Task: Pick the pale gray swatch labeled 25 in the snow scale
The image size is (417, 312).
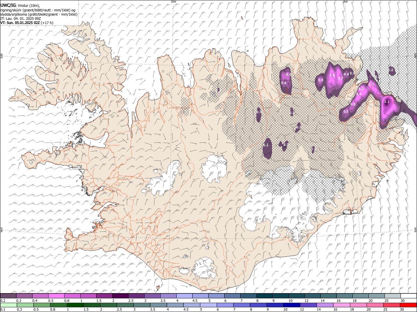Action: (393, 296)
